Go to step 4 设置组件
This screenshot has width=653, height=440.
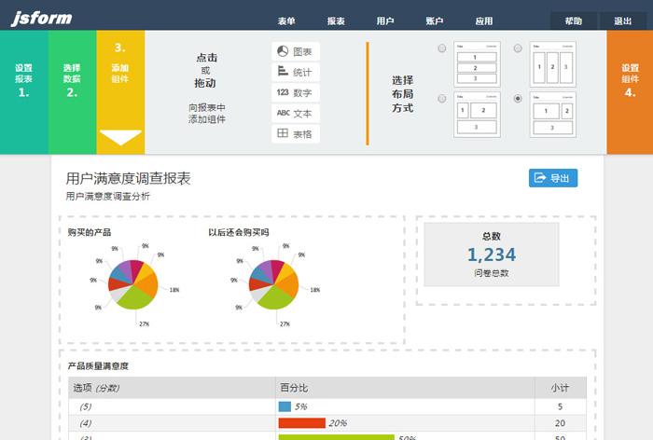(x=630, y=81)
